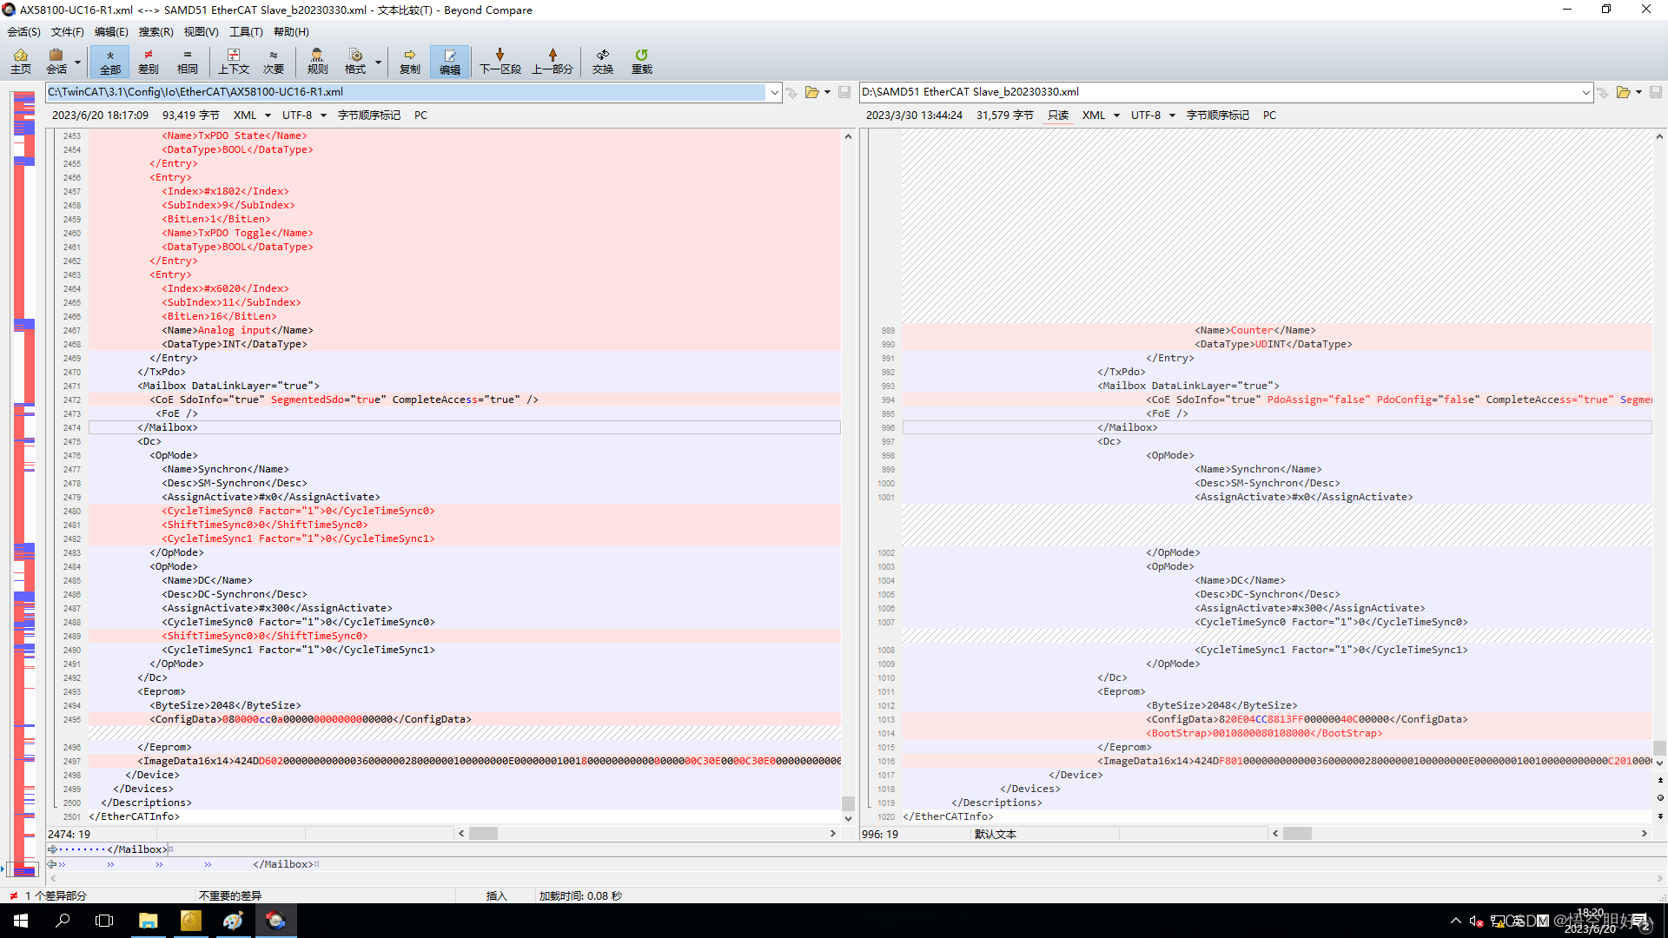
Task: Click the 重载 (Reload) icon
Action: [642, 62]
